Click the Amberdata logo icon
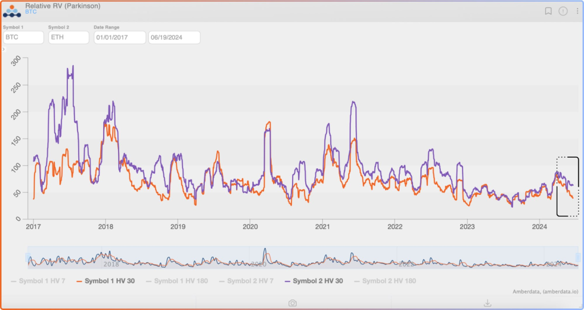Viewport: 584px width, 310px height. (13, 11)
